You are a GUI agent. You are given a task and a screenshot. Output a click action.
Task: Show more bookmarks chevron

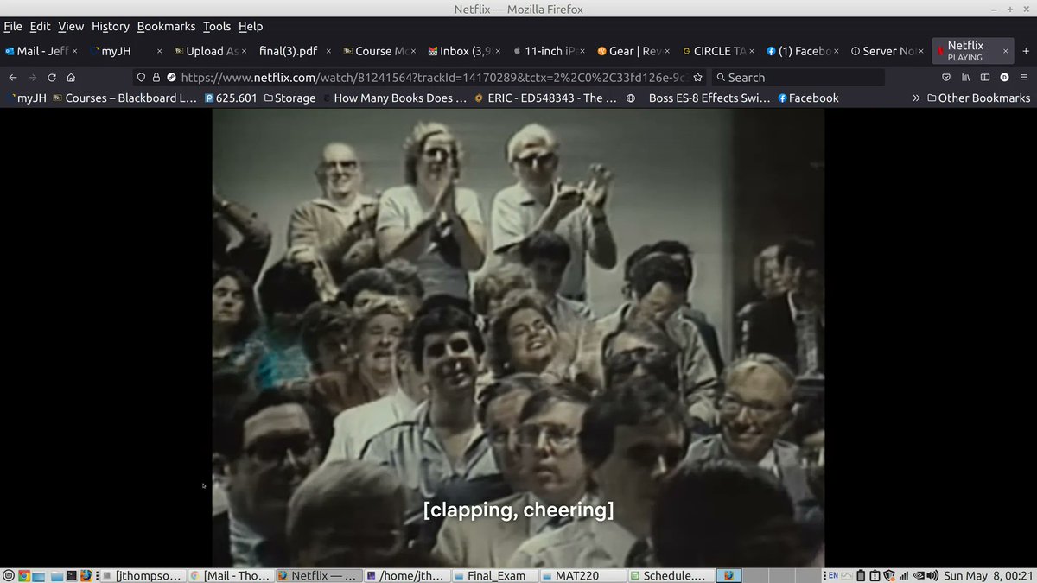pyautogui.click(x=916, y=98)
